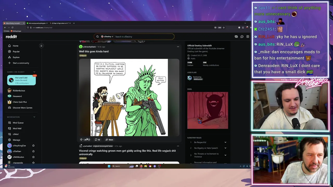Screen dimensions: 333x187
Task: Open a new browser tab
Action: (x=74, y=23)
